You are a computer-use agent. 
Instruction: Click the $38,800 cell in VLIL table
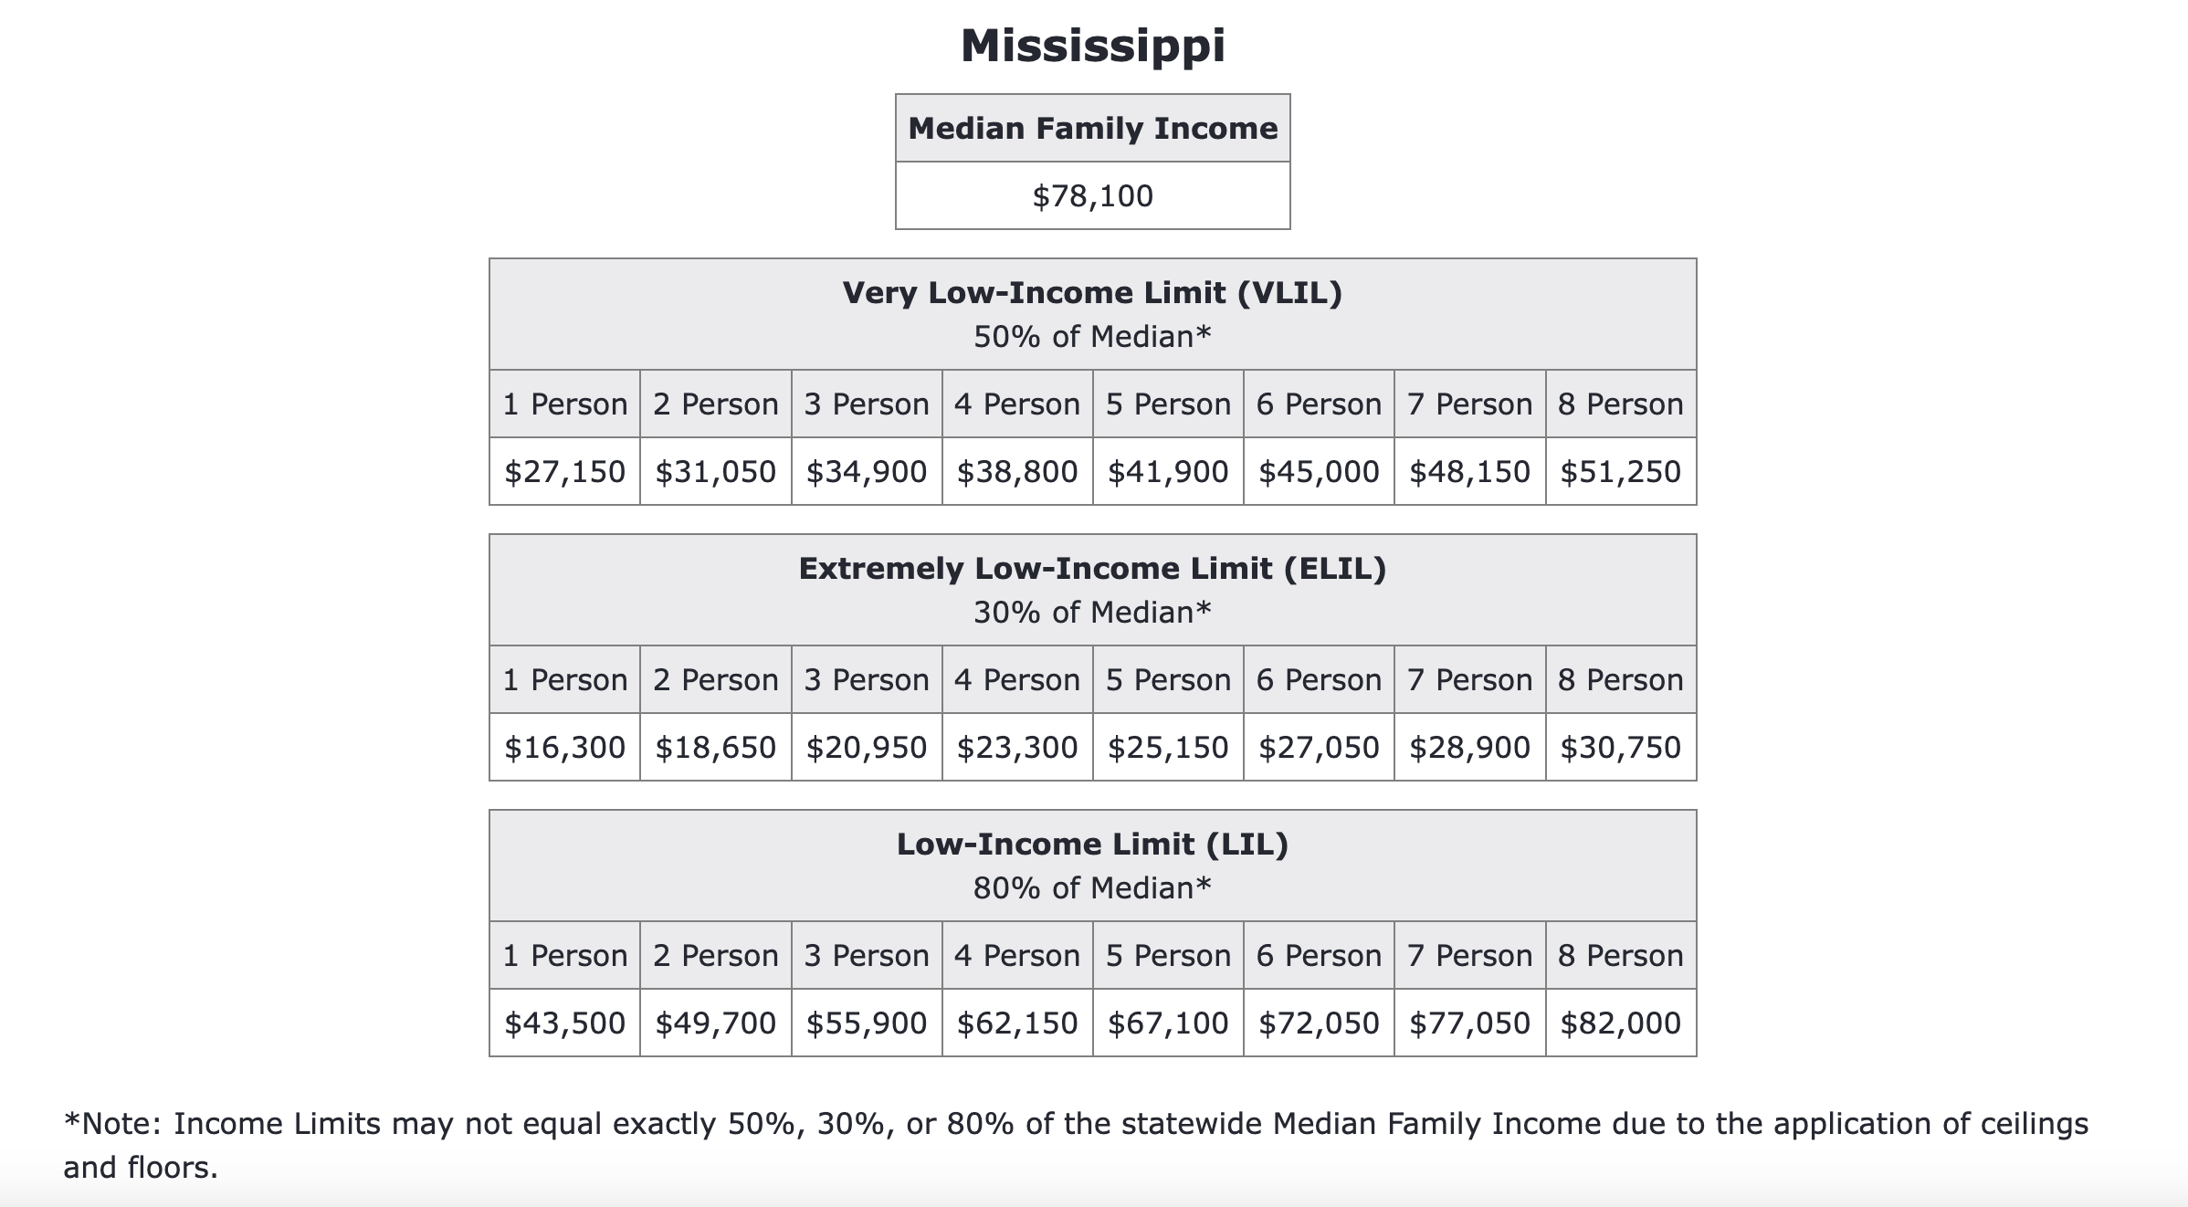pyautogui.click(x=1016, y=471)
